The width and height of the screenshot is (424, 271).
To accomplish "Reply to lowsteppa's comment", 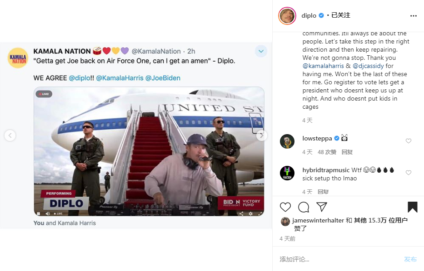I will tap(347, 152).
